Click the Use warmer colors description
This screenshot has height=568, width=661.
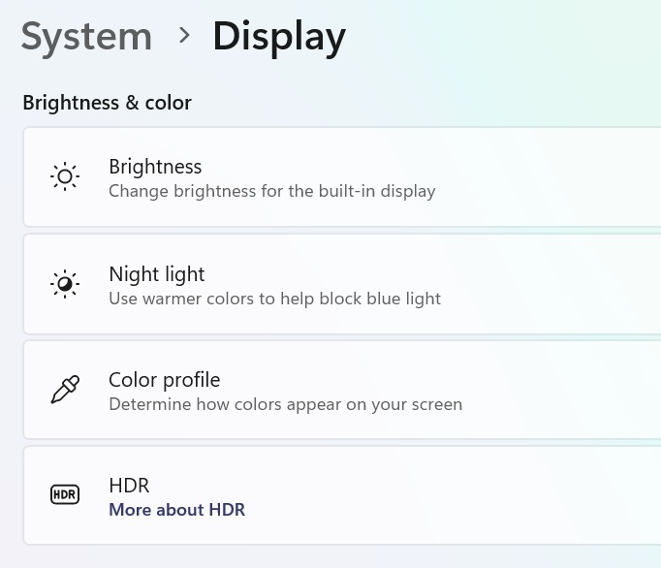coord(274,299)
